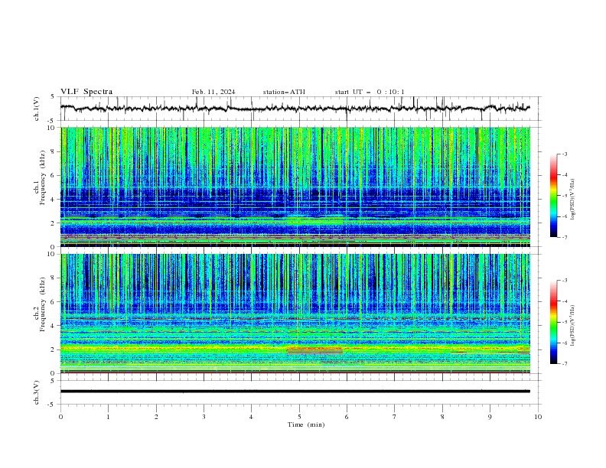The width and height of the screenshot is (606, 468).
Task: Click the ch.2 "Frequency (kHz)" axis label
Action: (42, 304)
